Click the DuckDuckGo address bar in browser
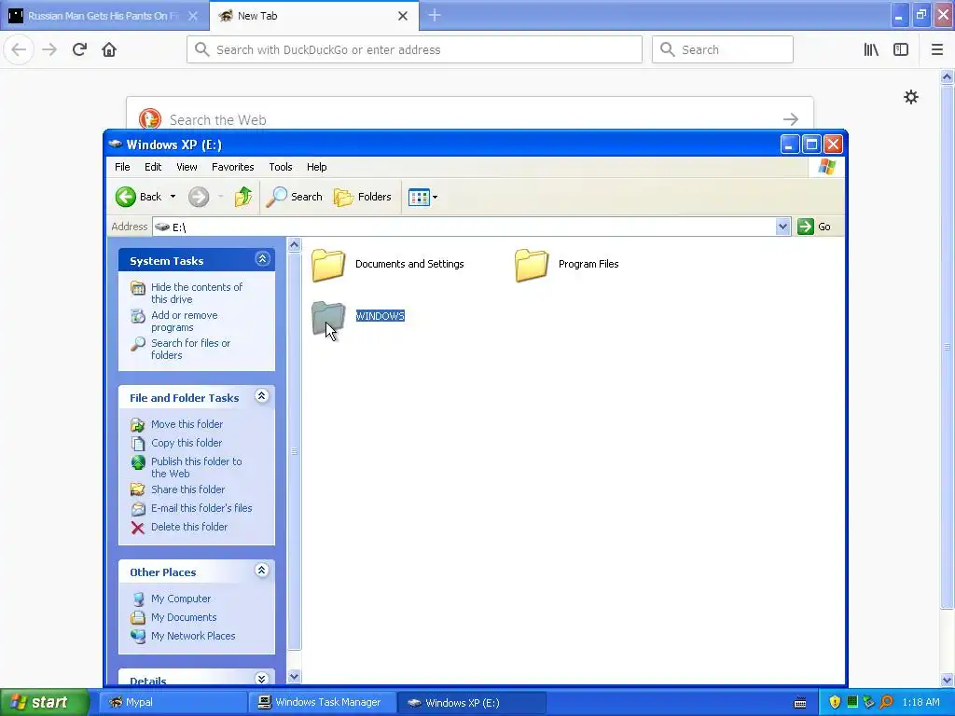This screenshot has width=955, height=716. click(414, 49)
